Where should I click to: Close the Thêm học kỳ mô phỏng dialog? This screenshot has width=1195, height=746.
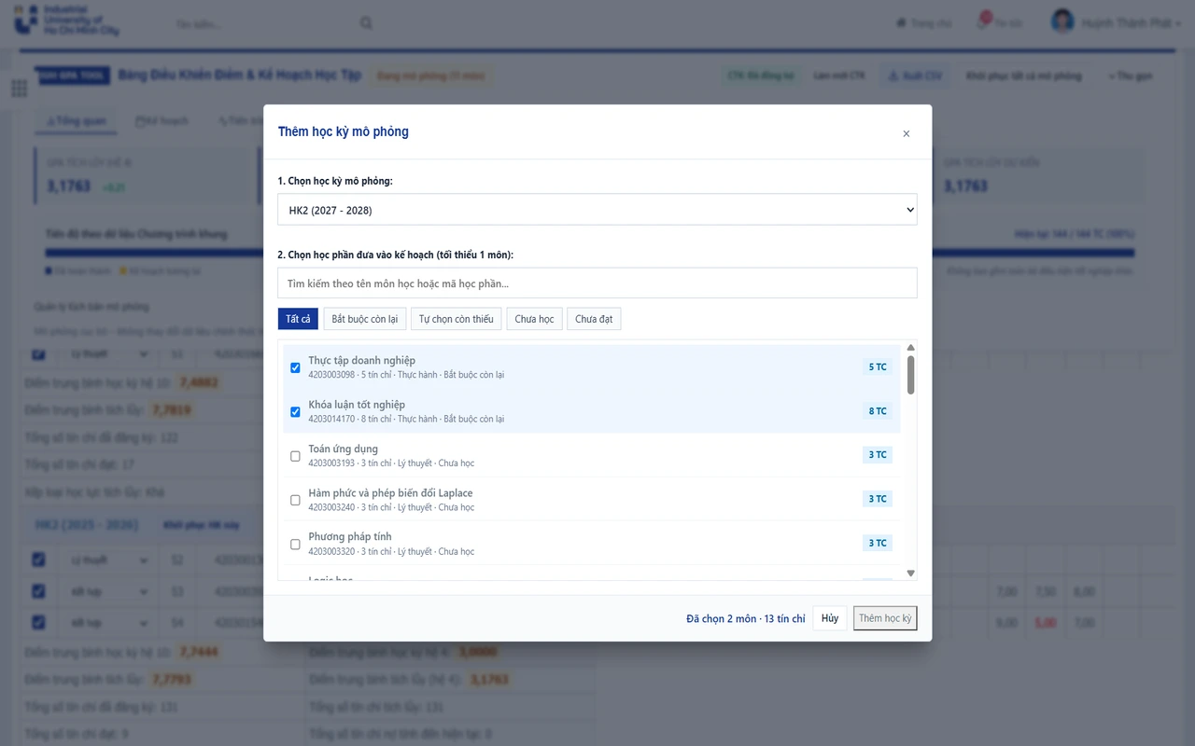[906, 133]
